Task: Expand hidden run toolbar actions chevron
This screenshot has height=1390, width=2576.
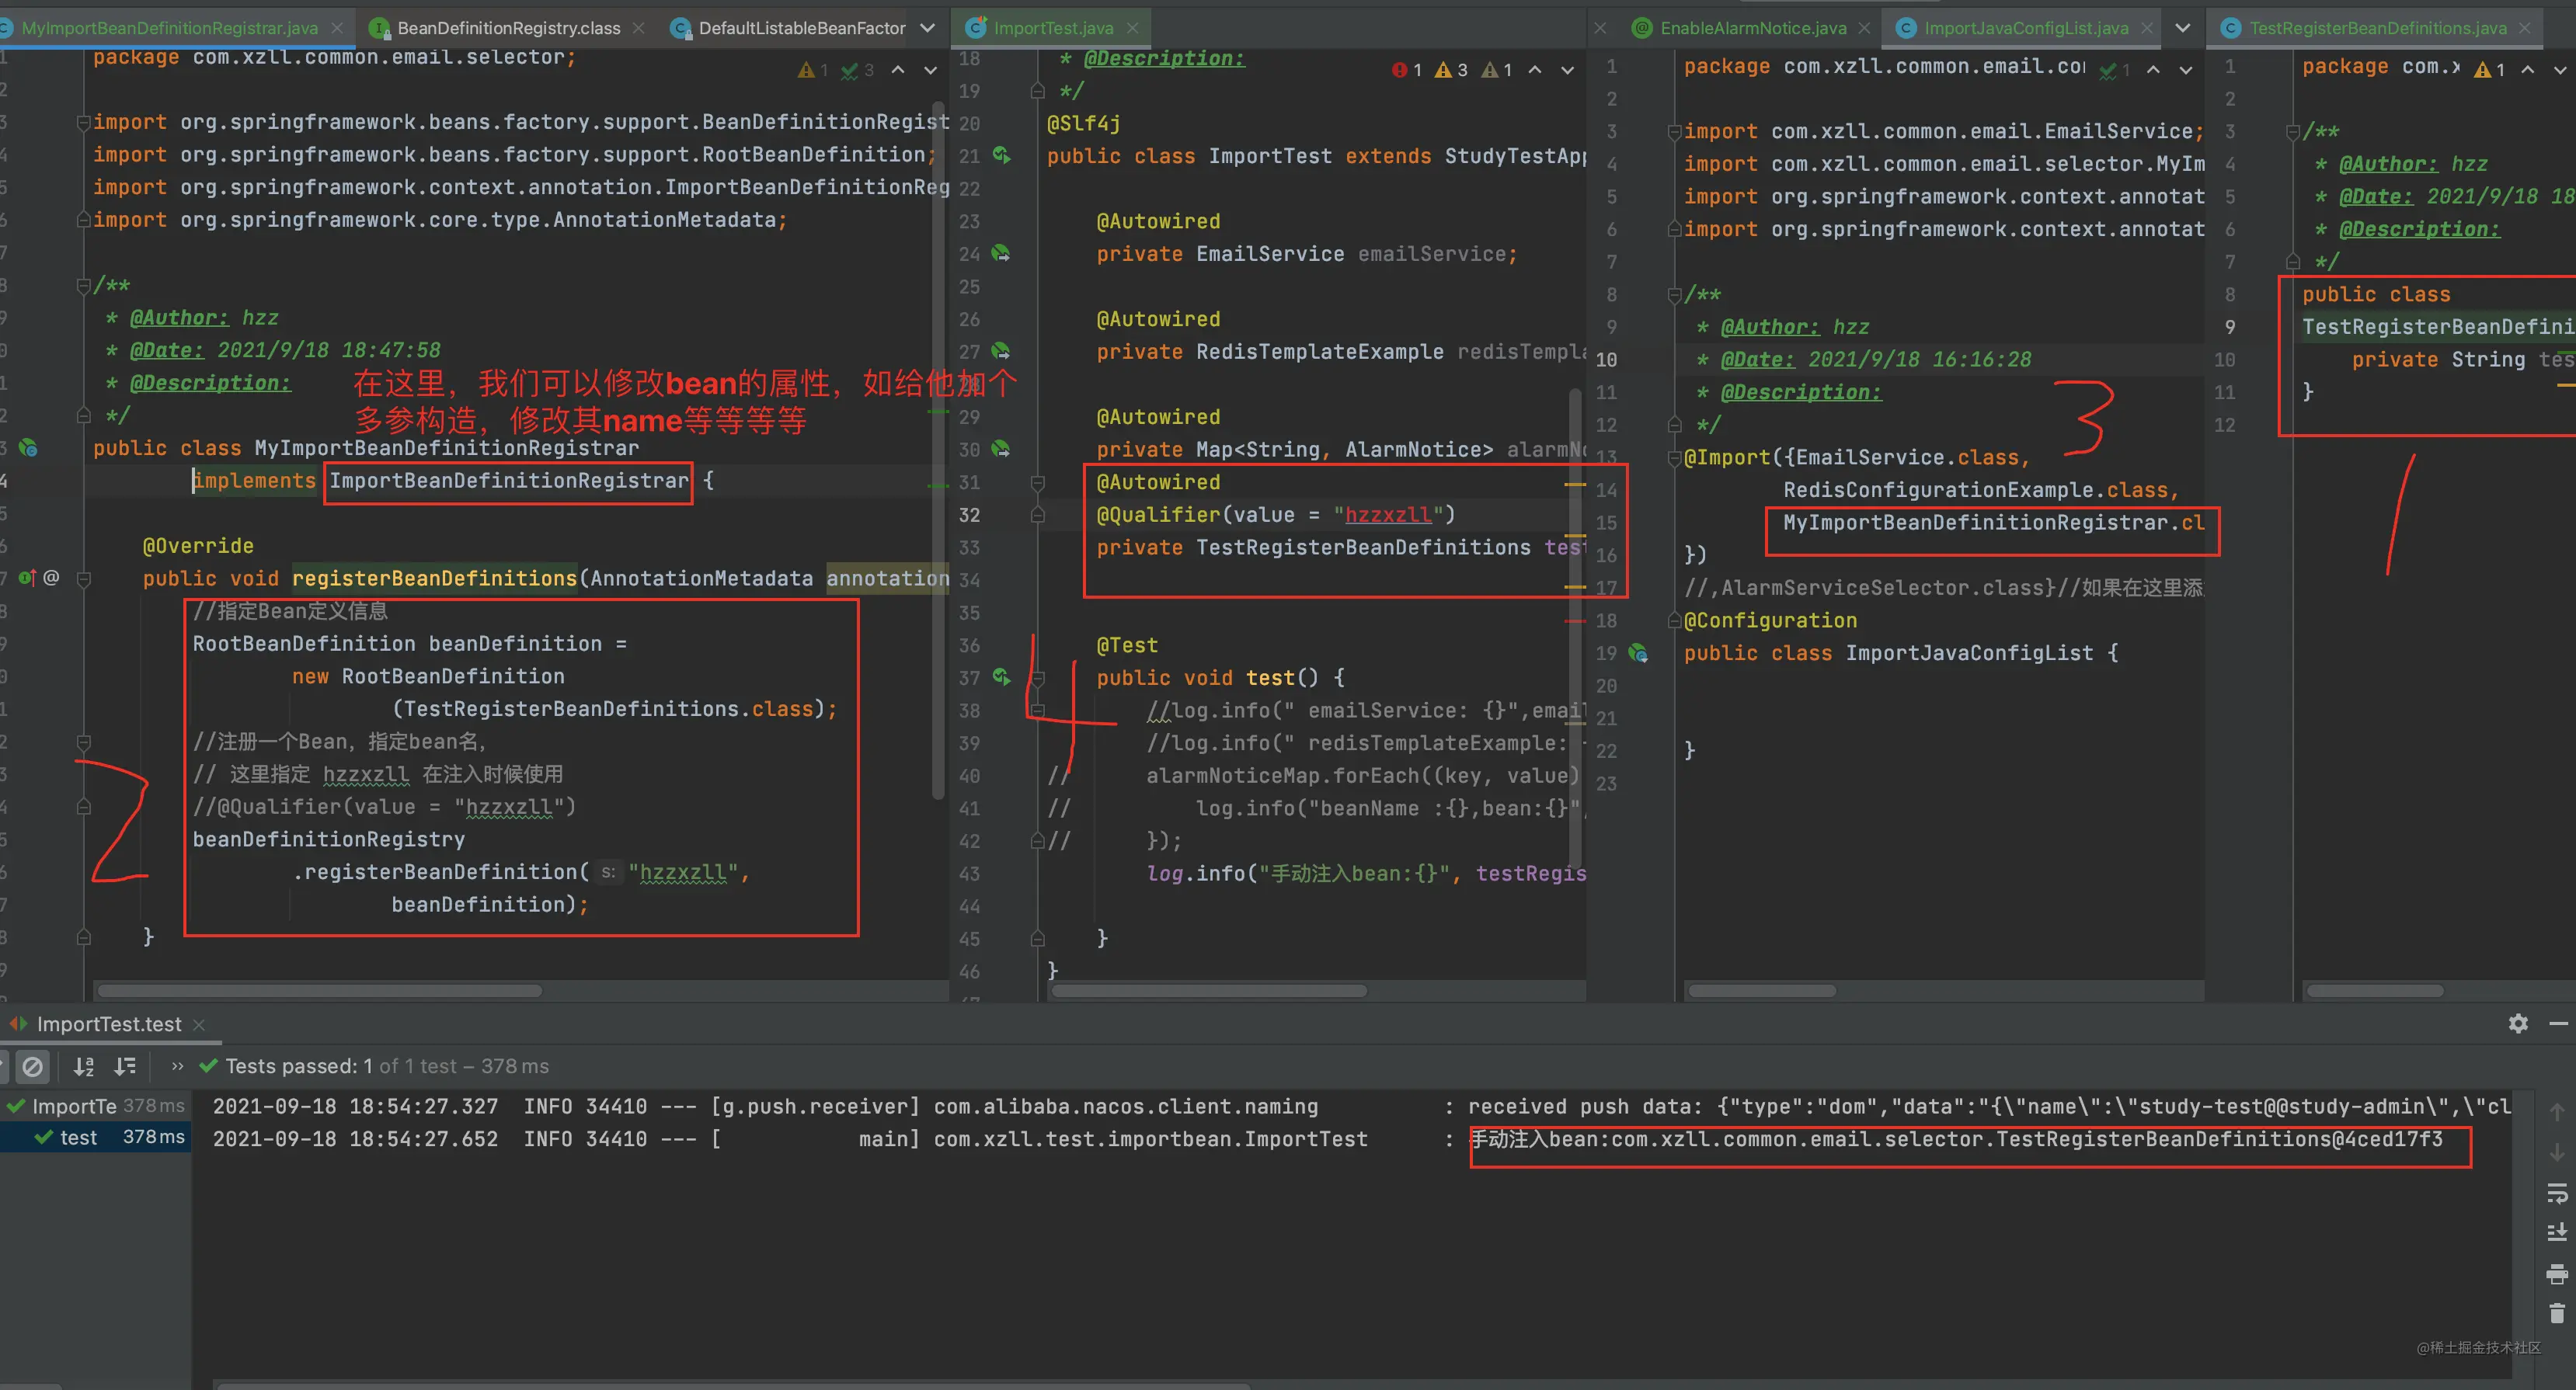Action: (x=177, y=1066)
